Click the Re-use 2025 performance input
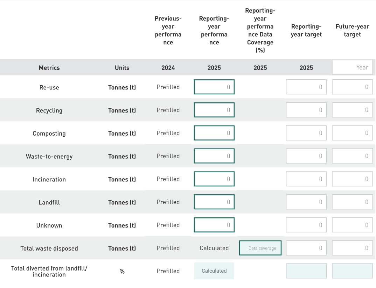Screen dimensions: 376x288 (214, 87)
